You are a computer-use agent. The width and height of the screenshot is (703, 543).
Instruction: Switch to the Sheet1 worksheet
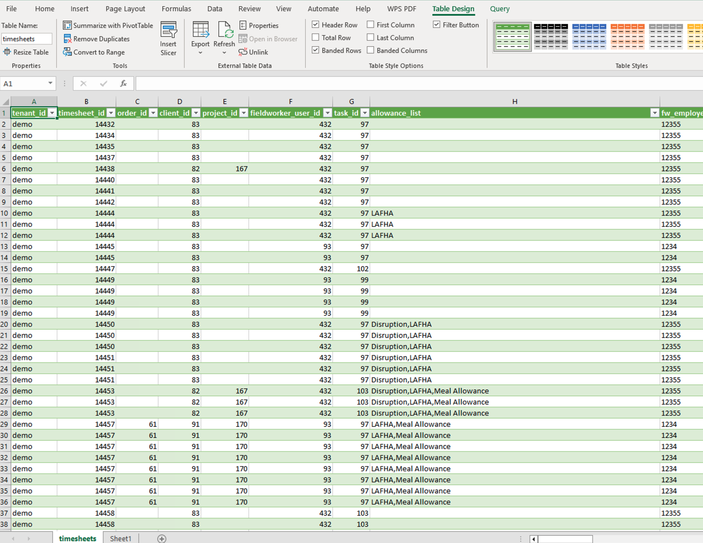point(120,538)
